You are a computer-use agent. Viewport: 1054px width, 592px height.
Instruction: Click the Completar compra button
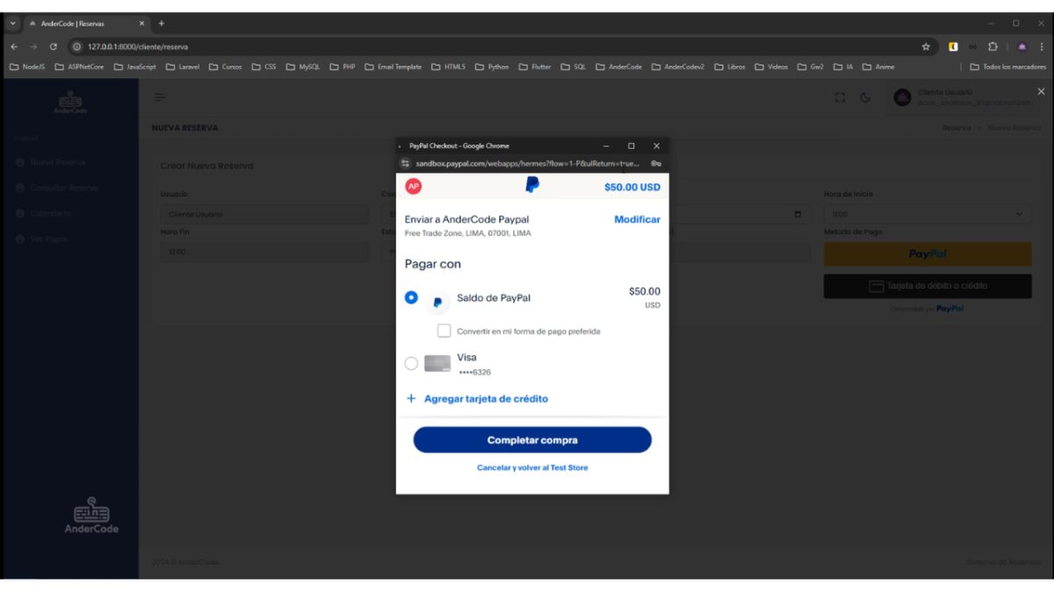(532, 440)
